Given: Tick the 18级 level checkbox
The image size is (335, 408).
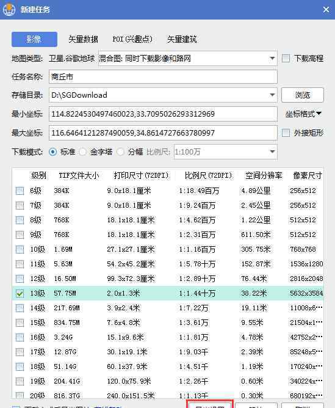Looking at the screenshot, I should [x=20, y=366].
